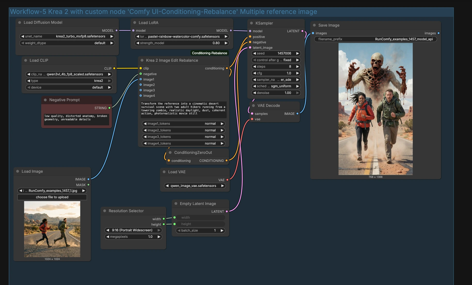Click previous arrow on qwen_image_vae.safetensors
The image size is (472, 285).
coord(167,186)
